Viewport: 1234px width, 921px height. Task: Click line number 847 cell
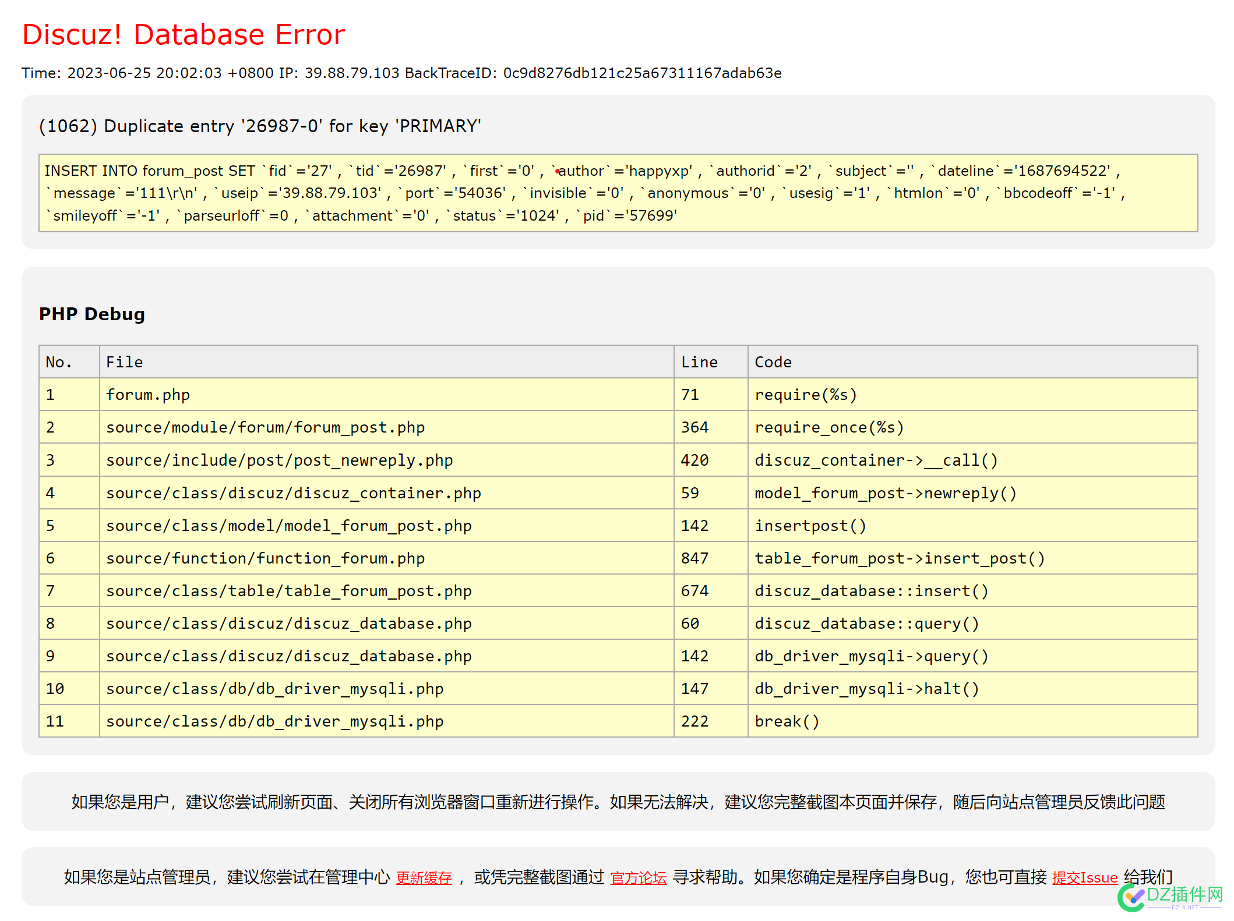click(x=711, y=558)
